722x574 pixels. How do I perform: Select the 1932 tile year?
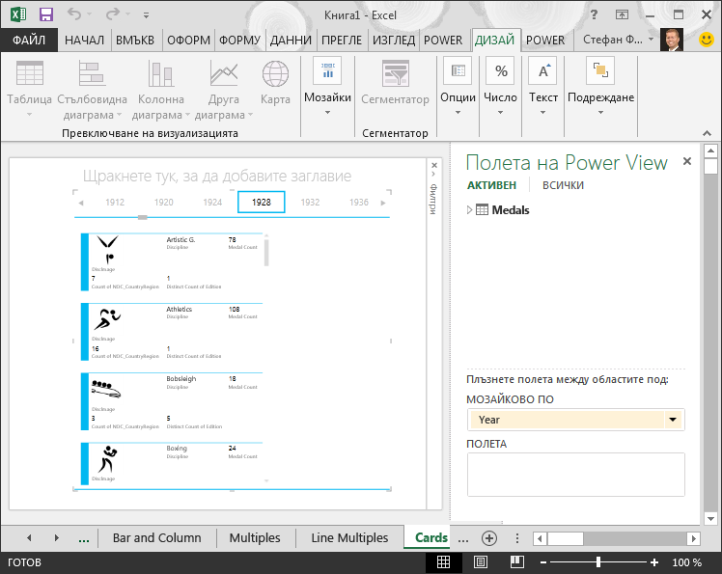pyautogui.click(x=310, y=202)
